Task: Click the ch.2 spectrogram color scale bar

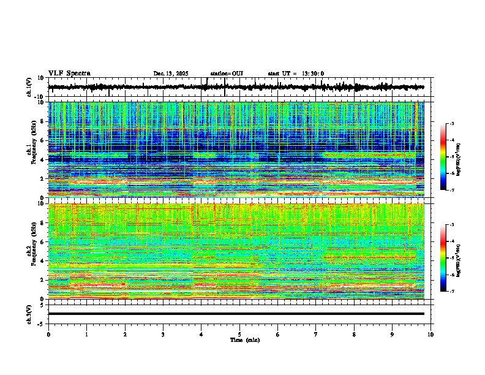Action: 443,258
